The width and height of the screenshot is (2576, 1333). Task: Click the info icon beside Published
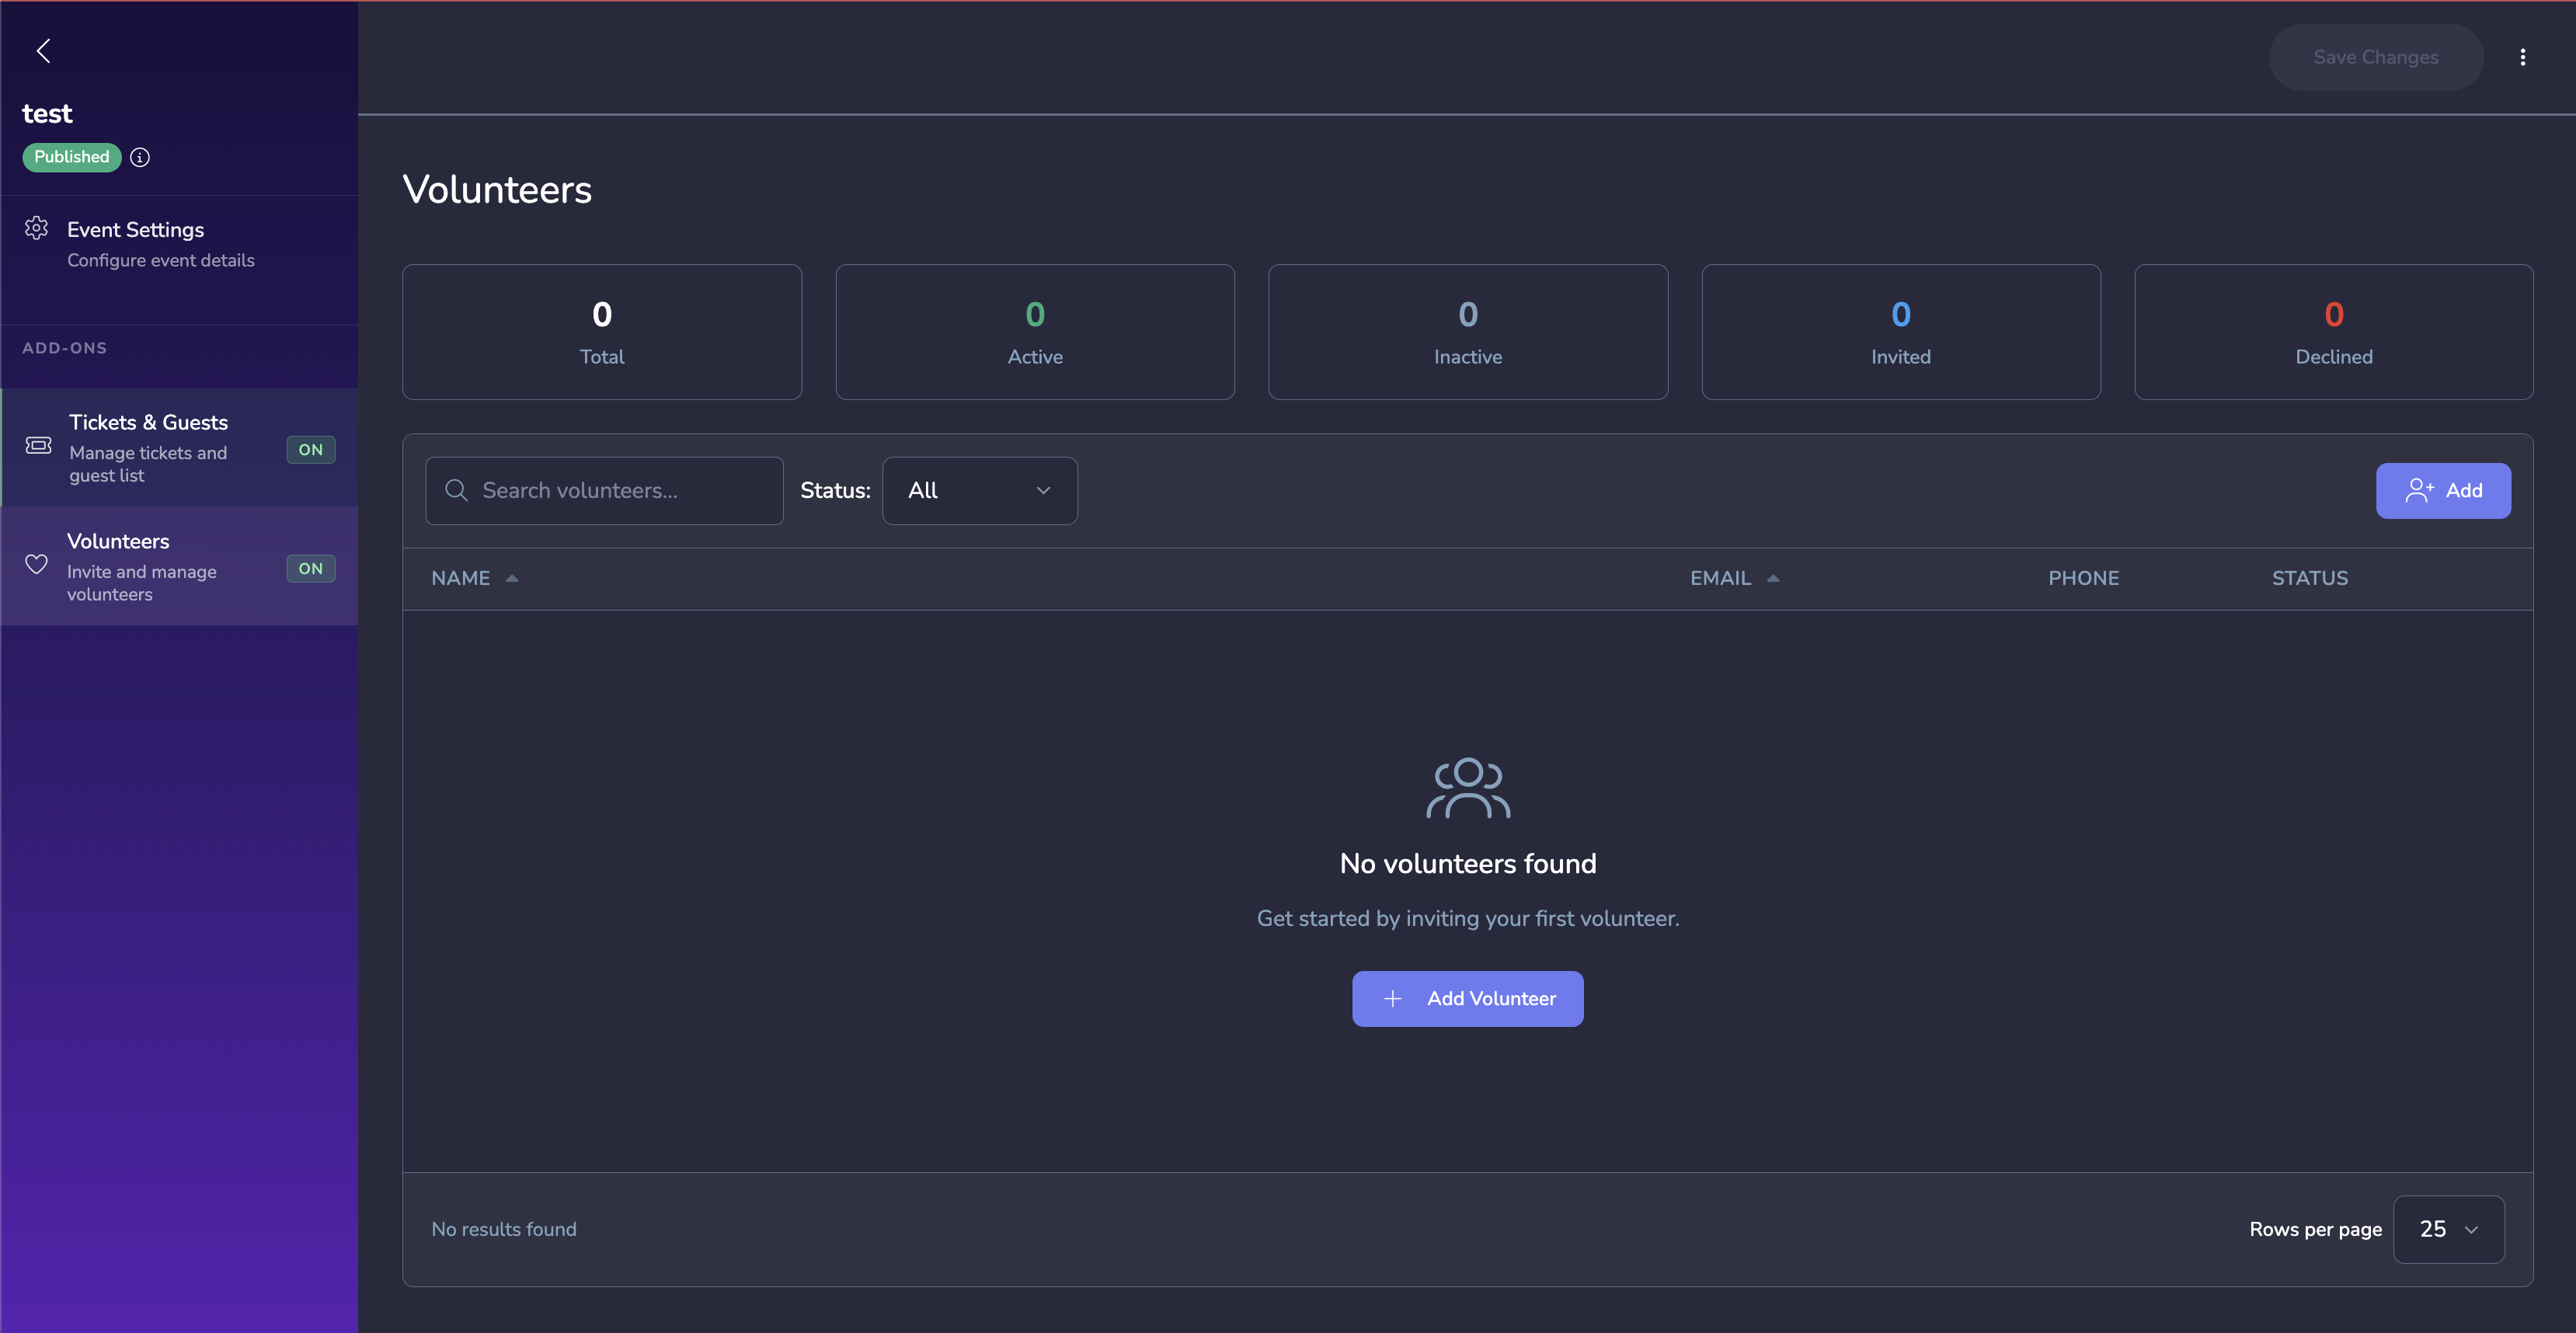pyautogui.click(x=140, y=157)
